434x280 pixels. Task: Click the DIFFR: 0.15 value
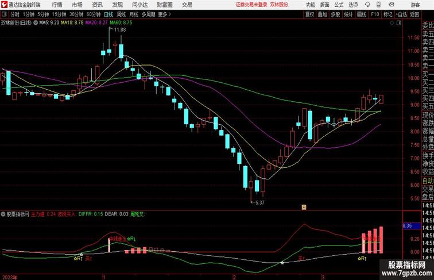(91, 214)
